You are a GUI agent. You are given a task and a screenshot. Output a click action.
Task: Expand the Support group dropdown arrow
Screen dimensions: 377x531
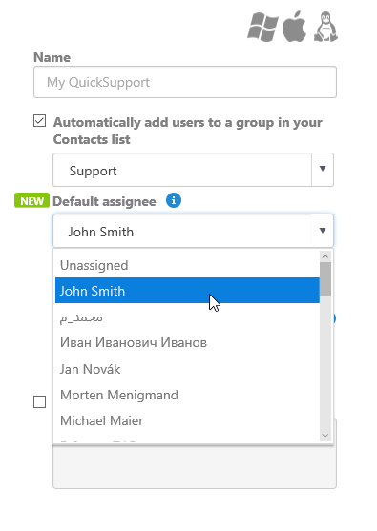pos(323,170)
